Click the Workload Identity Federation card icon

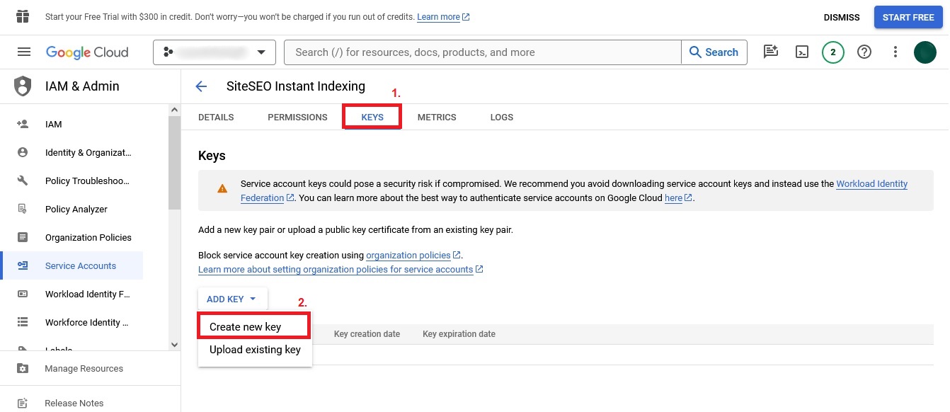tap(23, 294)
